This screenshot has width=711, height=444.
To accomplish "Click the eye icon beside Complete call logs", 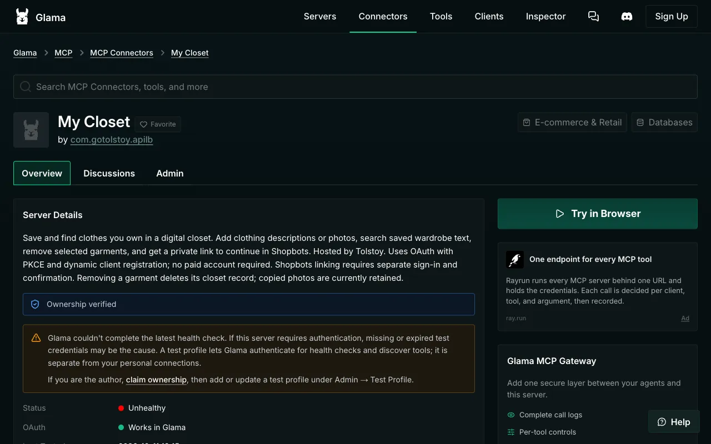I will (x=511, y=415).
